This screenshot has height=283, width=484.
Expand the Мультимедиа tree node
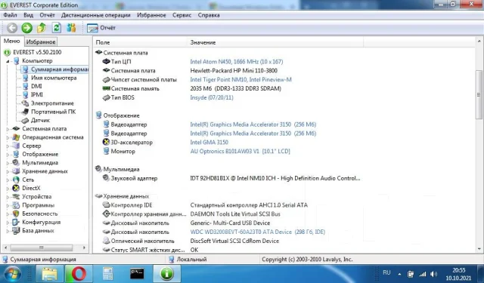[x=8, y=163]
